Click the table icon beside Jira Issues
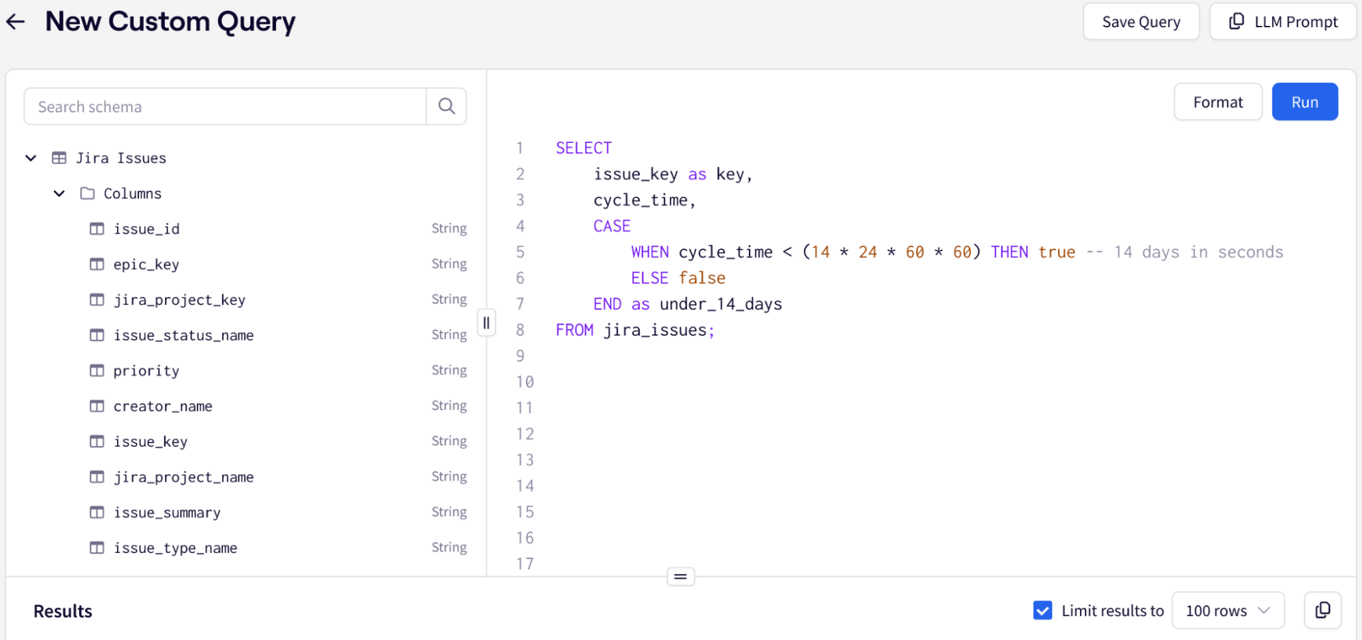Viewport: 1362px width, 640px height. coord(59,157)
